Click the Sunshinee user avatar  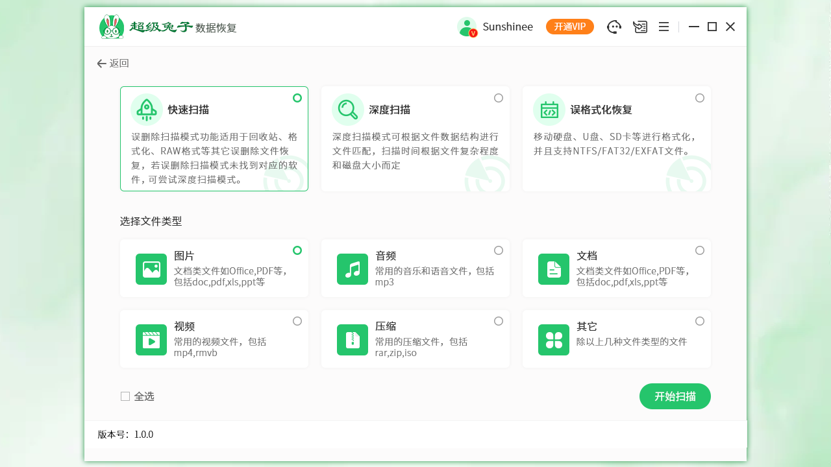467,27
